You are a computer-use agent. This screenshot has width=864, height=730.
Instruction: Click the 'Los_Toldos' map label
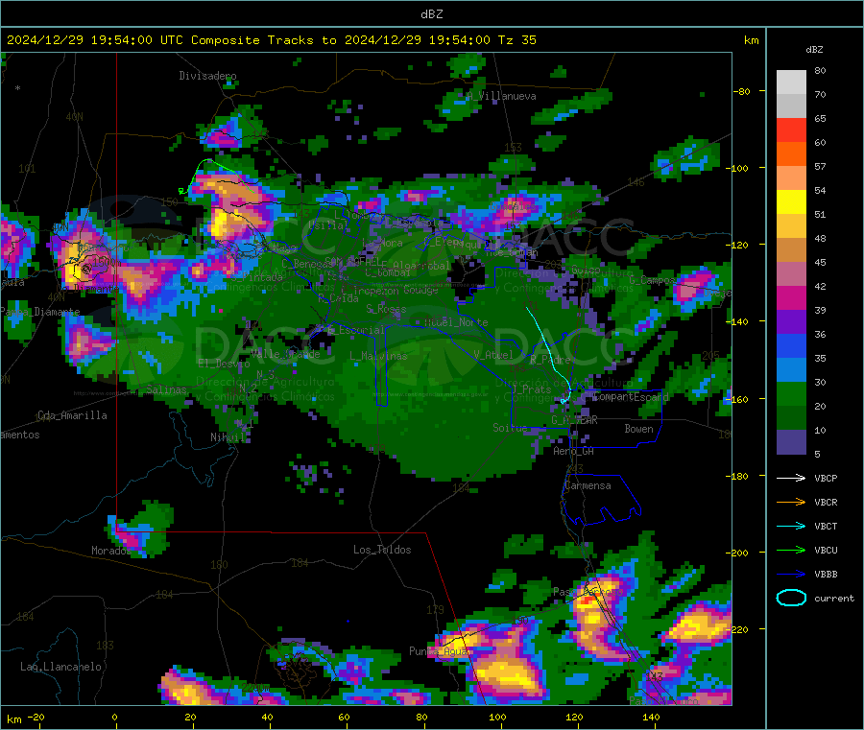point(382,550)
